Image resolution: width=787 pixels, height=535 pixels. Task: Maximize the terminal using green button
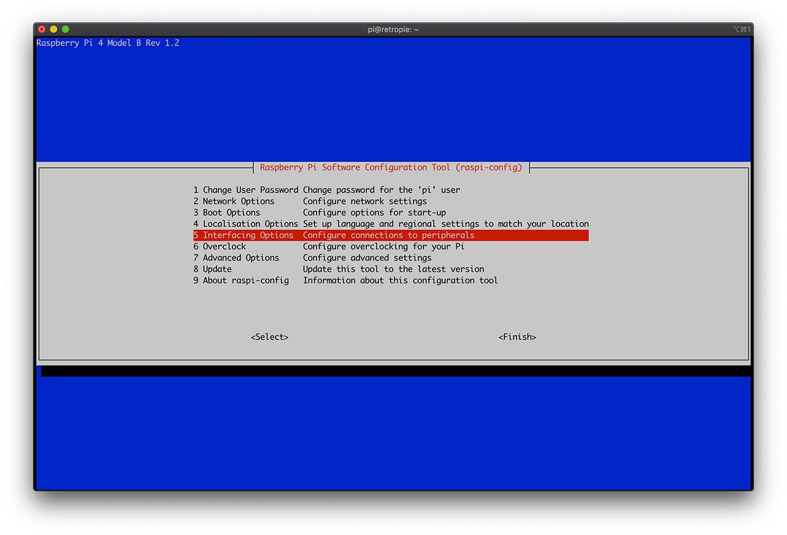[x=66, y=30]
